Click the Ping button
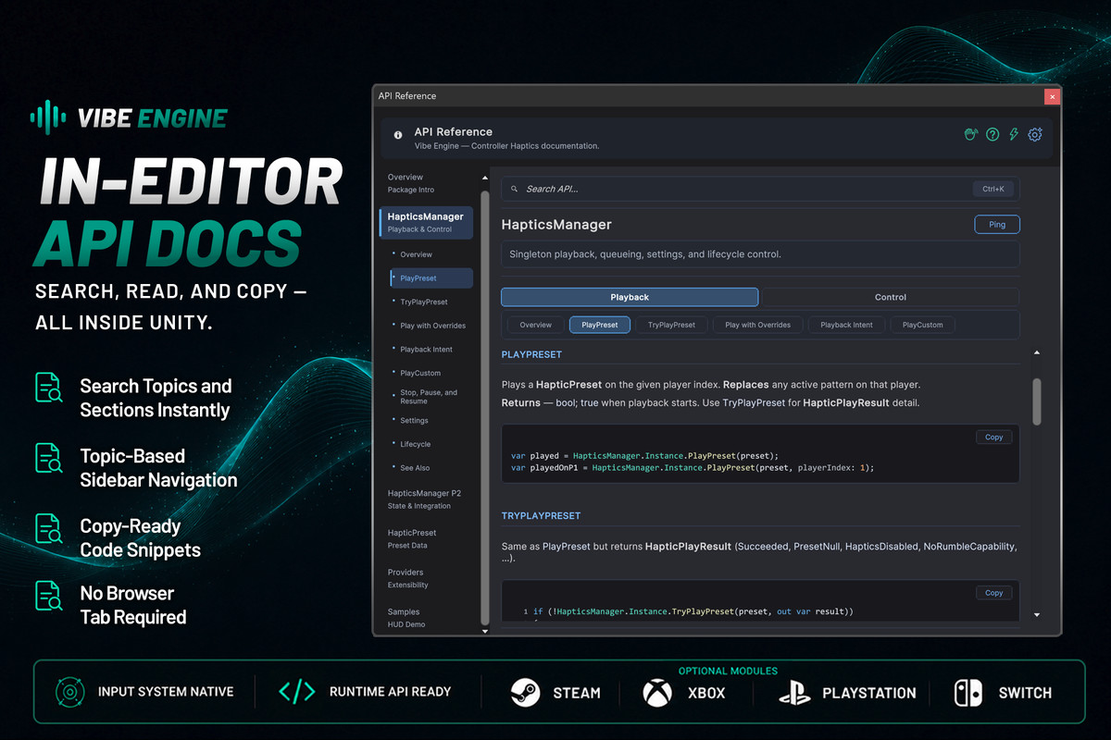This screenshot has height=740, width=1111. point(997,224)
